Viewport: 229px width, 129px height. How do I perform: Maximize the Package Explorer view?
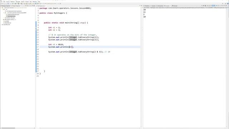coord(34,6)
